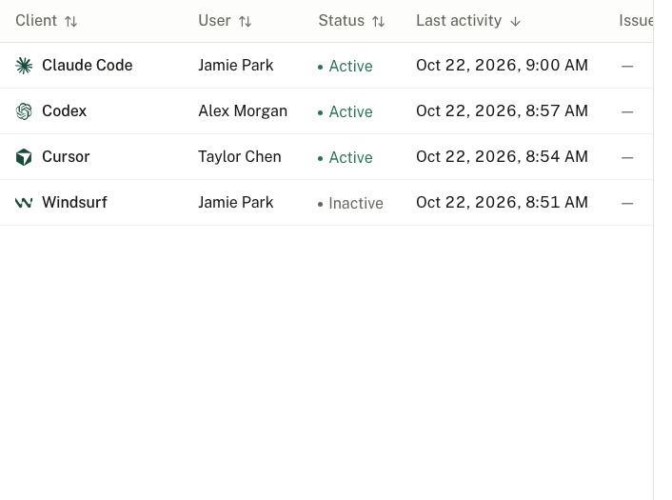The height and width of the screenshot is (500, 672).
Task: Select user Alex Morgan
Action: coord(243,111)
